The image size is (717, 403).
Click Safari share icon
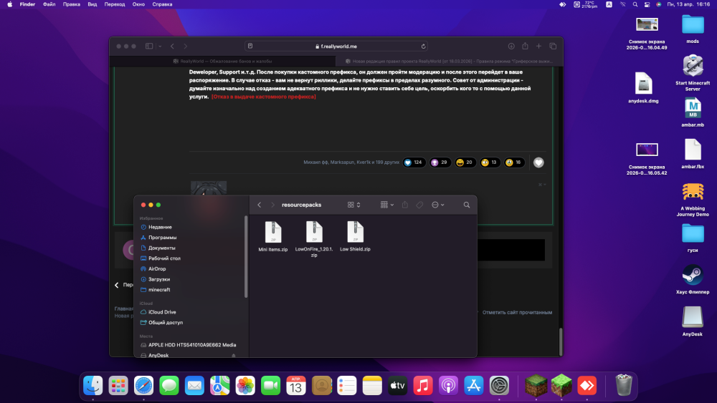[525, 46]
